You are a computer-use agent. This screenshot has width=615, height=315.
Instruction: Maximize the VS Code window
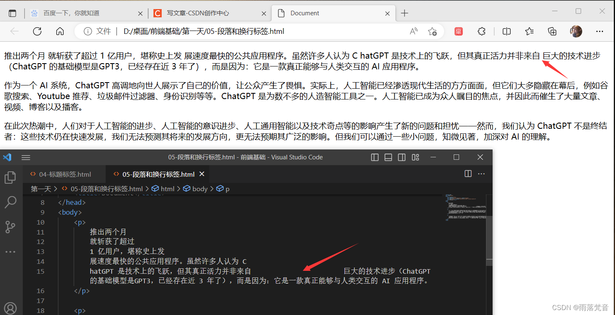(457, 157)
